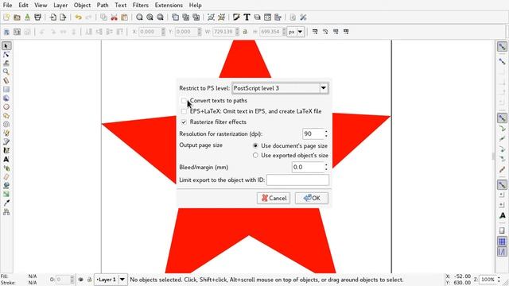Select the Rectangle tool
This screenshot has height=286, width=509.
pos(6,90)
